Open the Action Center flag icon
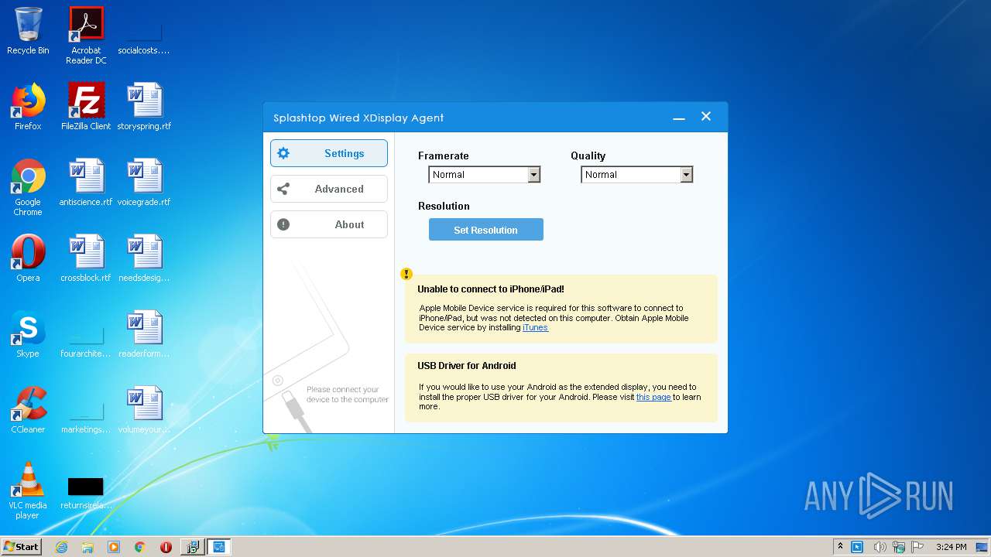Viewport: 991px width, 557px height. pyautogui.click(x=917, y=547)
